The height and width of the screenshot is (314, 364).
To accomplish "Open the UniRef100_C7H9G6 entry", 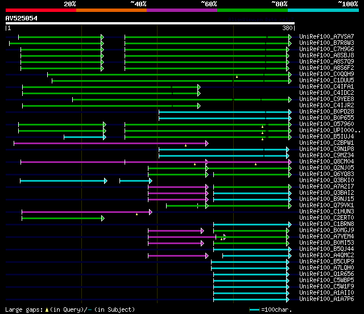I will 326,49.
